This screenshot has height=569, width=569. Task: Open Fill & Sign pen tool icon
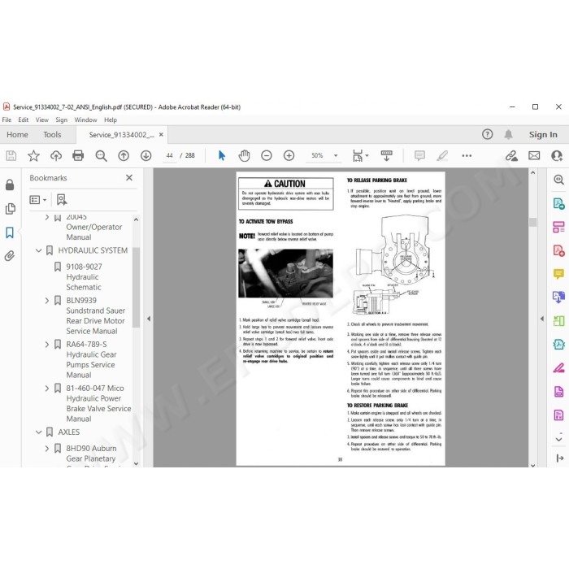tap(558, 368)
